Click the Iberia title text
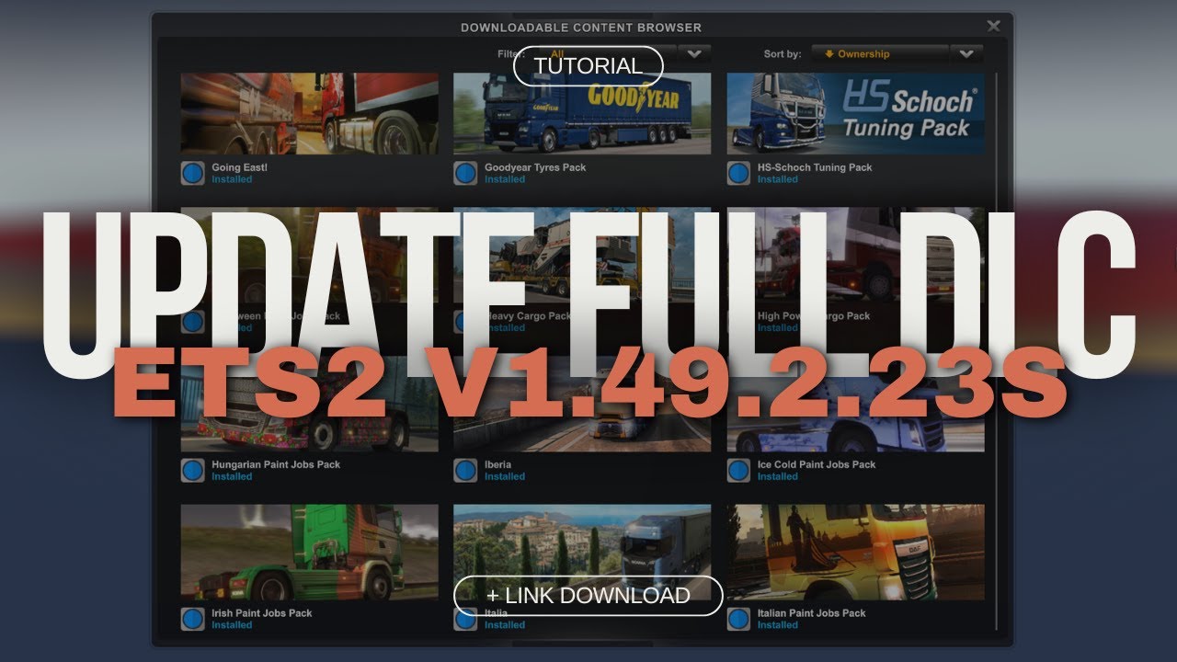Screen dimensions: 1177x662 [x=497, y=464]
